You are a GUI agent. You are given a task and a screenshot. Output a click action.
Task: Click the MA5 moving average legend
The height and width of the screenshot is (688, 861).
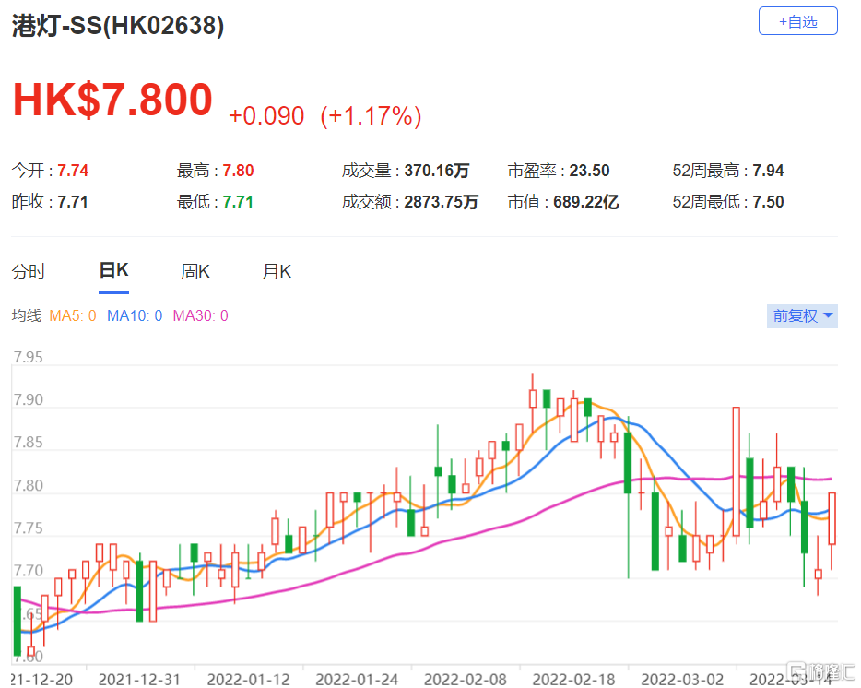click(73, 316)
